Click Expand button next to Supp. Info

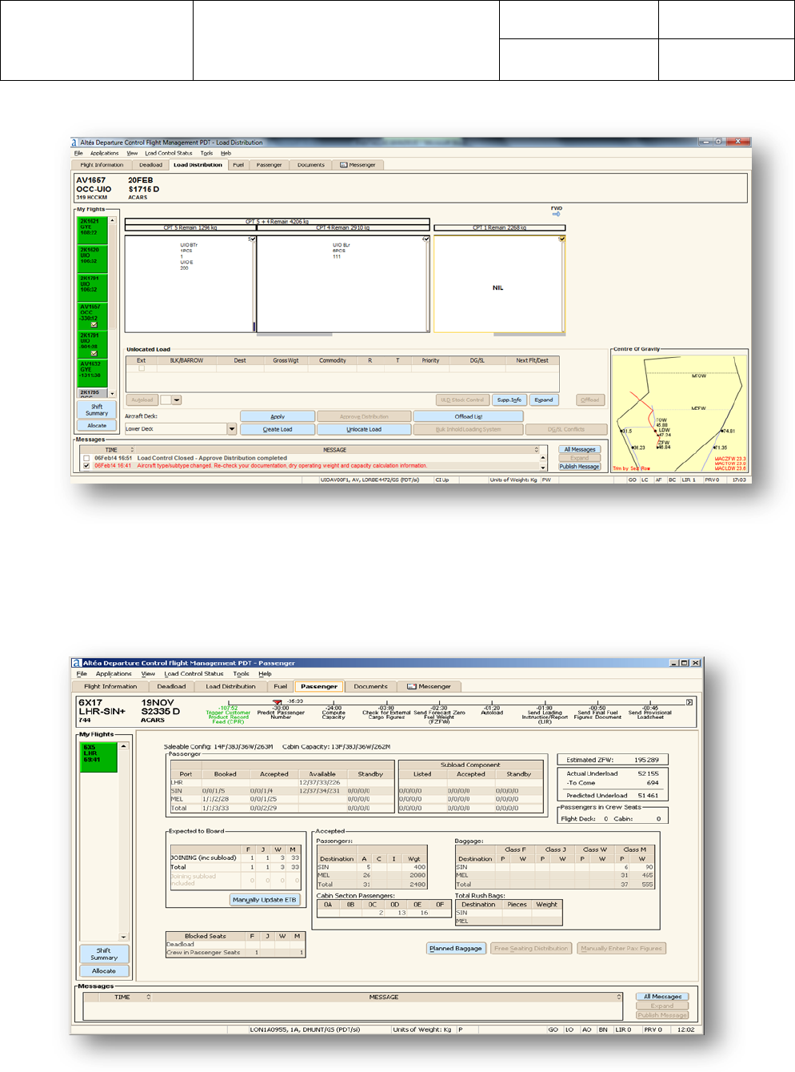[544, 399]
